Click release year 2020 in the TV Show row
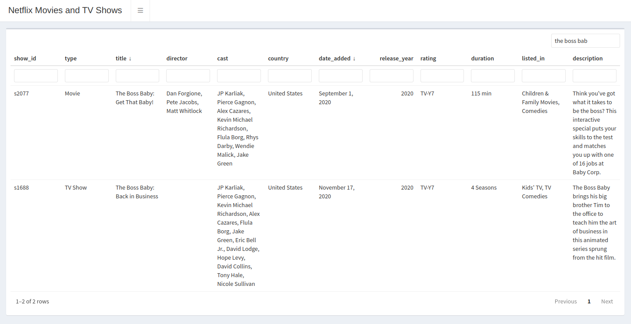The image size is (631, 324). tap(407, 187)
